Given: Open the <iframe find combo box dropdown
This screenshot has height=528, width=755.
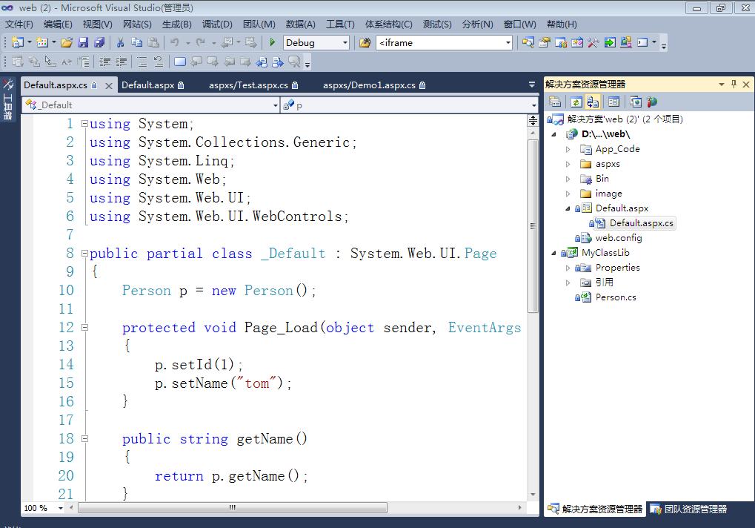Looking at the screenshot, I should pyautogui.click(x=508, y=43).
